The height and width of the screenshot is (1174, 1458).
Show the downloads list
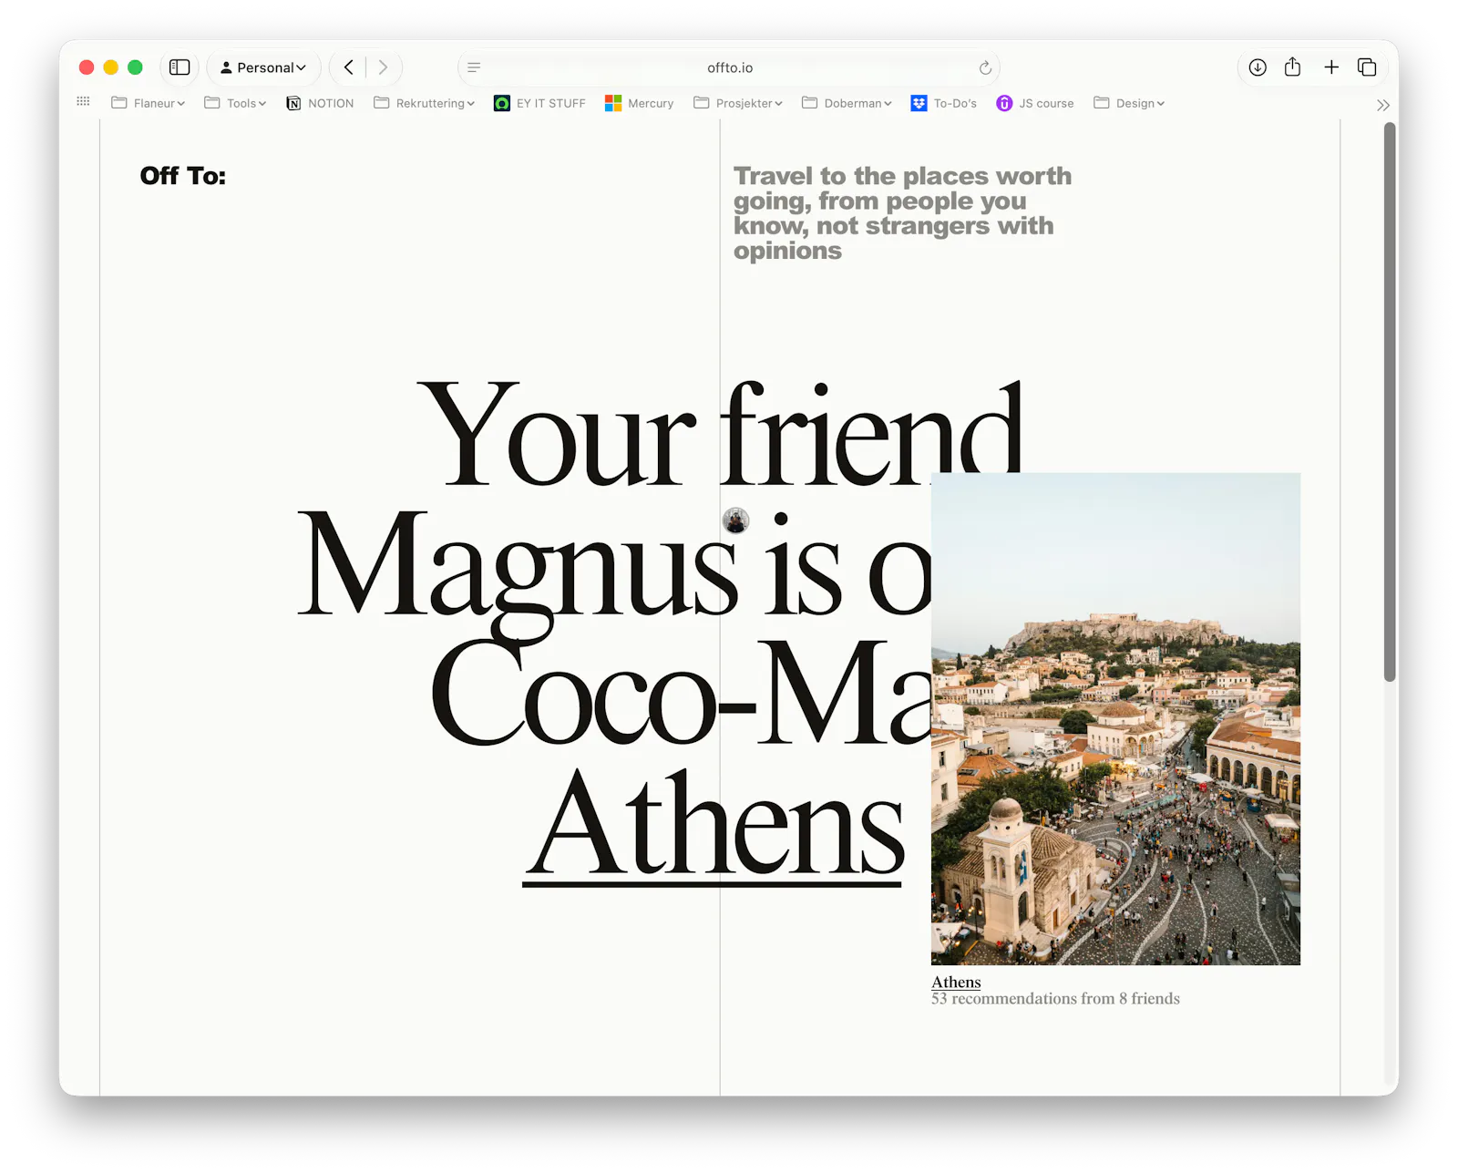1258,67
